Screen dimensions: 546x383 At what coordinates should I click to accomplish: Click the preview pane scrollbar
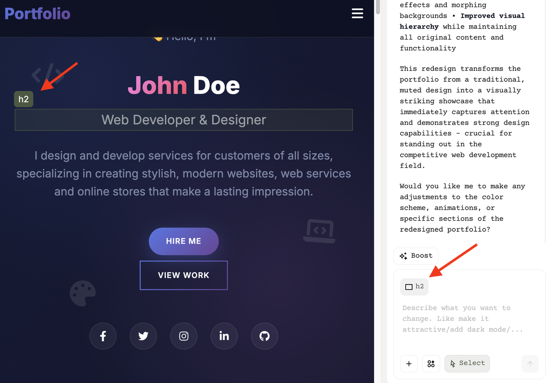click(378, 8)
